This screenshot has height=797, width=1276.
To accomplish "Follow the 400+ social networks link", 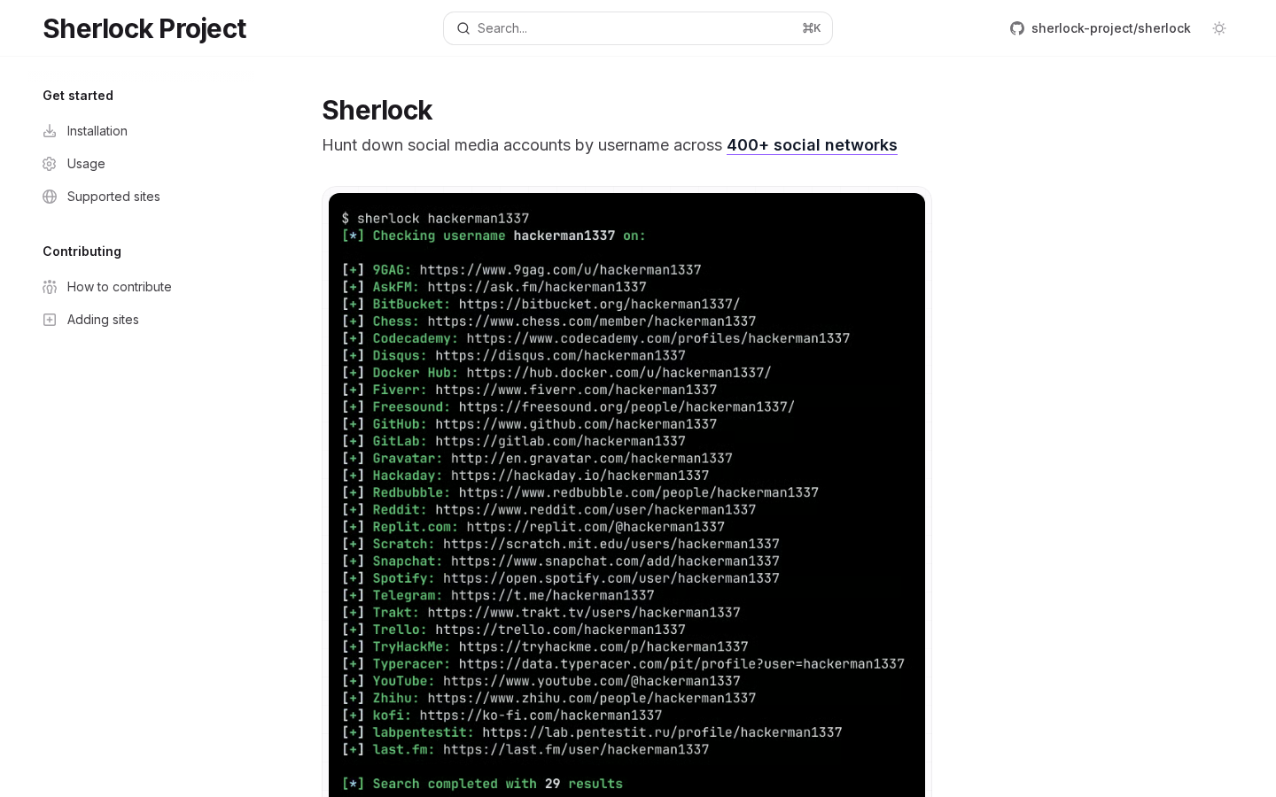I will coord(812,145).
